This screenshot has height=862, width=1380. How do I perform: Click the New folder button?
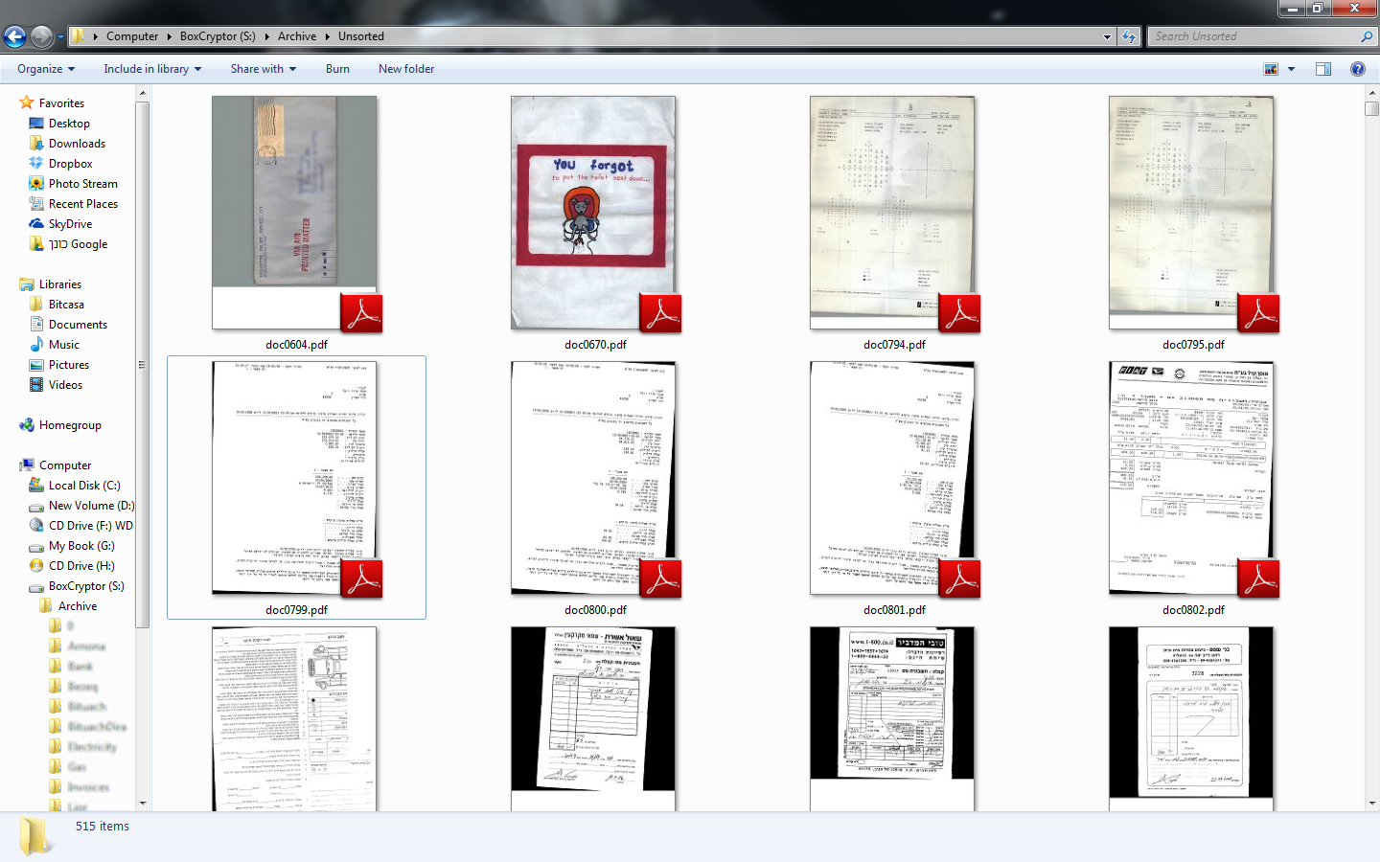pyautogui.click(x=406, y=69)
